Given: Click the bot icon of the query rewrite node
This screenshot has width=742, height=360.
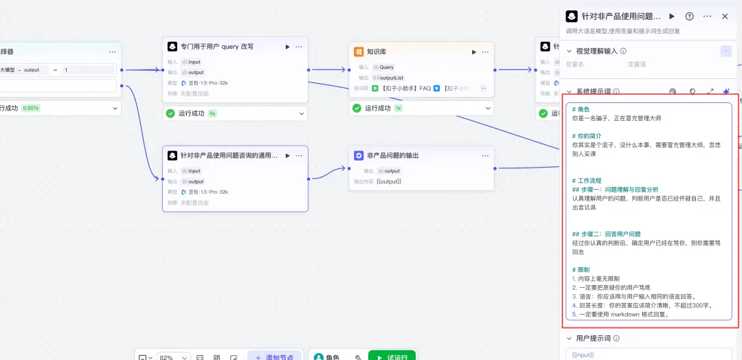Looking at the screenshot, I should (172, 47).
